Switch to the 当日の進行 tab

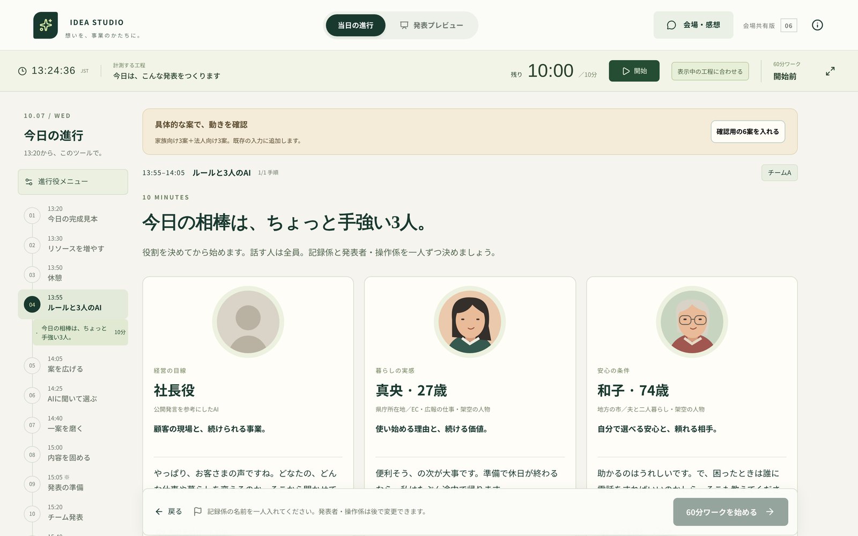pos(356,25)
